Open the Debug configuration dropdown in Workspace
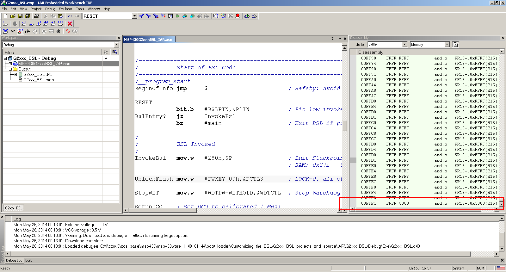Screen dimensions: 506x272 click(116, 45)
